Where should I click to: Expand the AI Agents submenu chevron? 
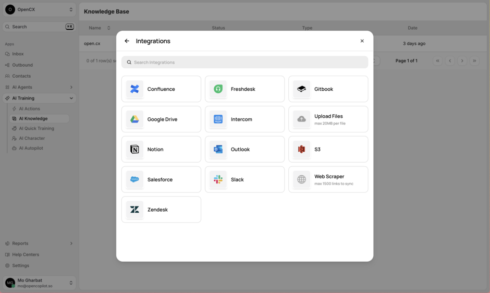coord(71,87)
